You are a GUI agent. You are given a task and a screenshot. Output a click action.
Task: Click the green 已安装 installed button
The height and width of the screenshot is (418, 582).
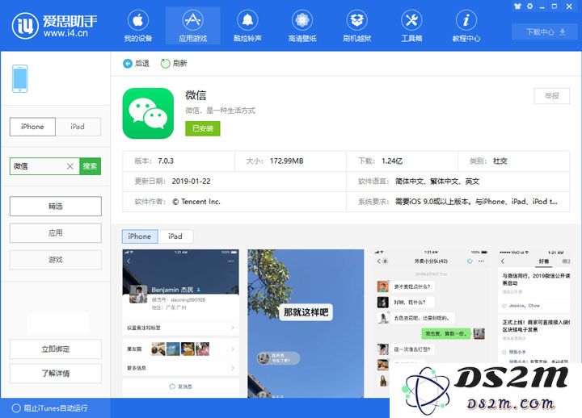pyautogui.click(x=203, y=128)
